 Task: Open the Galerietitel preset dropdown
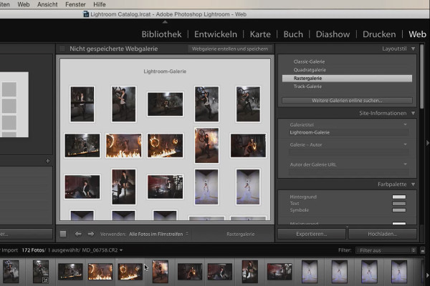point(405,124)
